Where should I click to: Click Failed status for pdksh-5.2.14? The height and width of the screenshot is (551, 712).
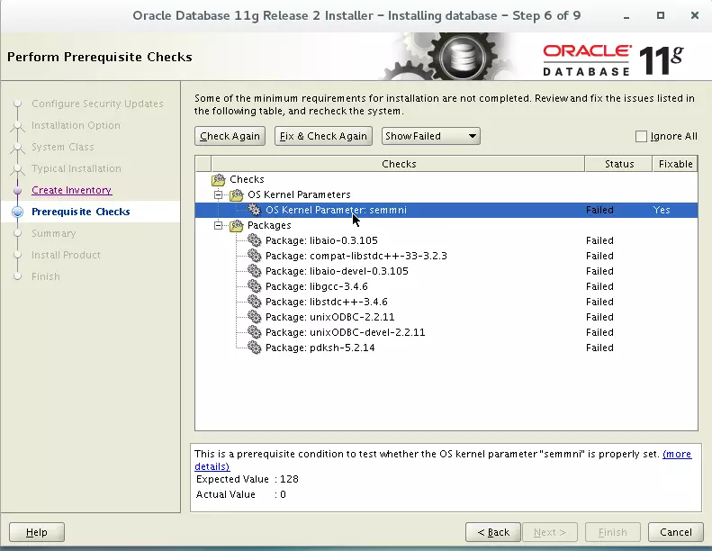[x=599, y=348]
